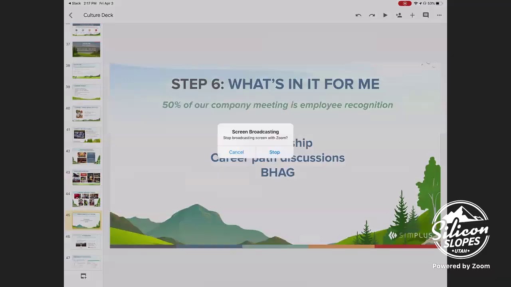Undo the last edit
Screen dimensions: 511x287
pos(358,15)
